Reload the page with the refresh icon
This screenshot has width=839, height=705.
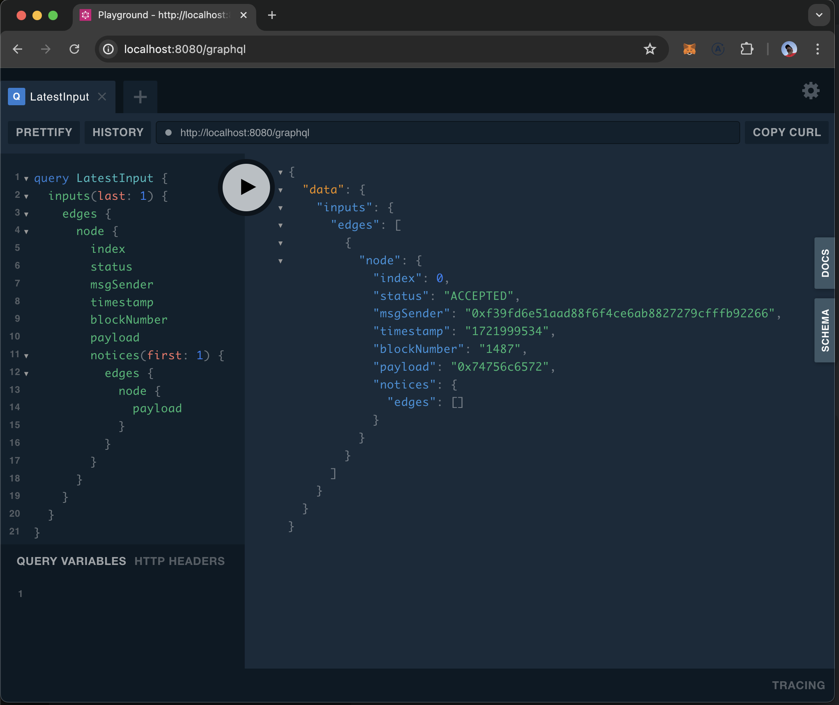click(75, 49)
